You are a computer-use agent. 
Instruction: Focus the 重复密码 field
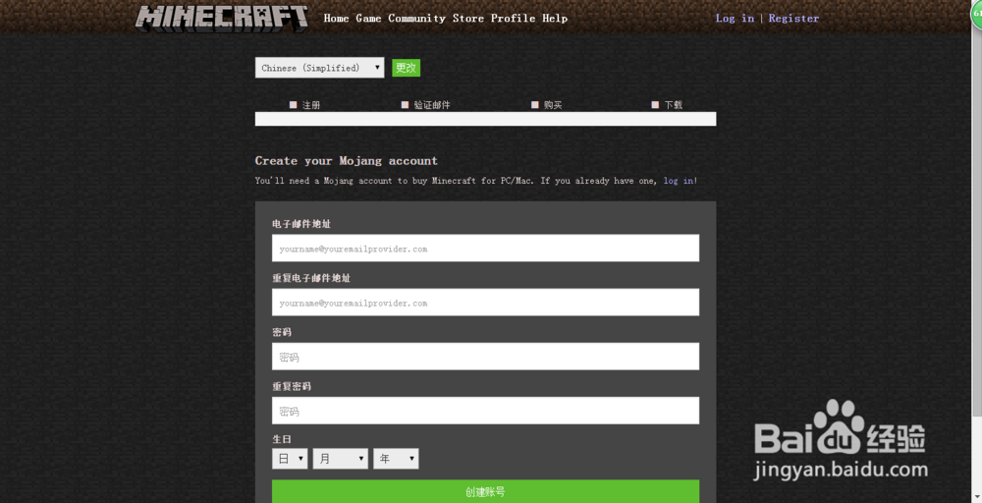(x=485, y=411)
